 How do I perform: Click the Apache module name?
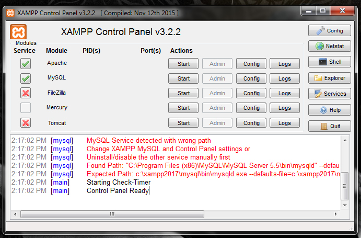[57, 63]
